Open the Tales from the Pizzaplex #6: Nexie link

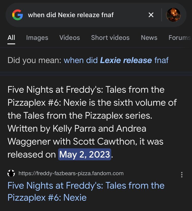point(86,191)
